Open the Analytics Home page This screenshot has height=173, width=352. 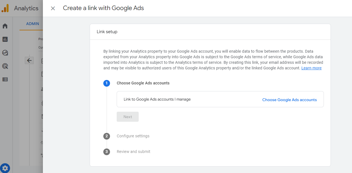5,26
